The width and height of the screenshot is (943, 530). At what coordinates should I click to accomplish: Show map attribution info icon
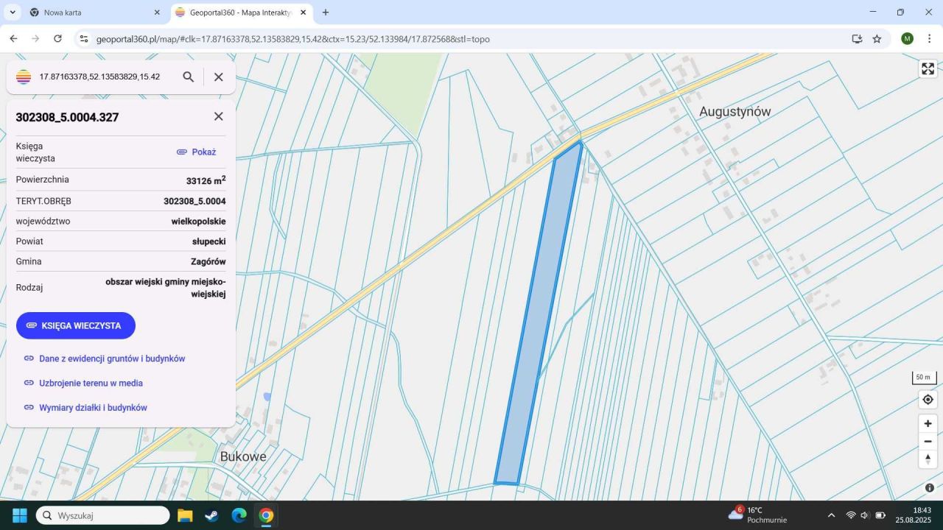point(930,487)
